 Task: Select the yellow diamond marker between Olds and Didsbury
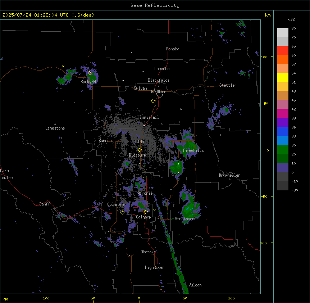tap(140, 150)
